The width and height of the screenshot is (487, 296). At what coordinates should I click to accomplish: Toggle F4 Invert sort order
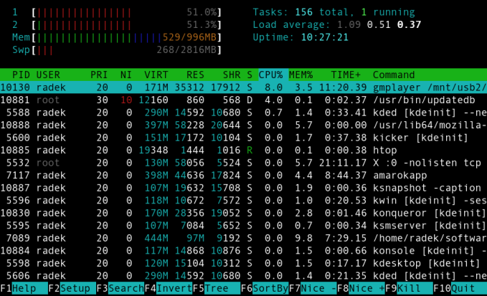coord(169,289)
